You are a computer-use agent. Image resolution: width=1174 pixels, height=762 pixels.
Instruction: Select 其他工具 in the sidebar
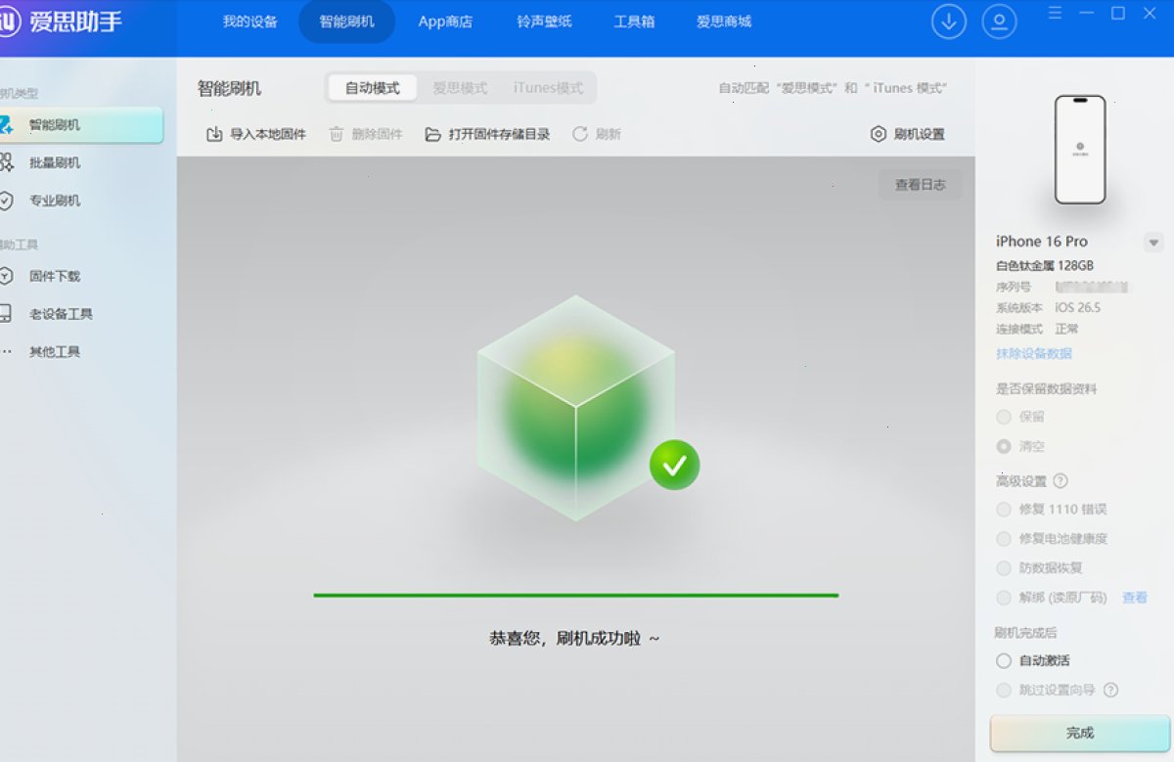coord(55,351)
